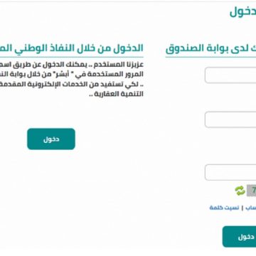Click the عزيزنا المستخدم paragraph line
The height and width of the screenshot is (256, 256).
pos(72,65)
